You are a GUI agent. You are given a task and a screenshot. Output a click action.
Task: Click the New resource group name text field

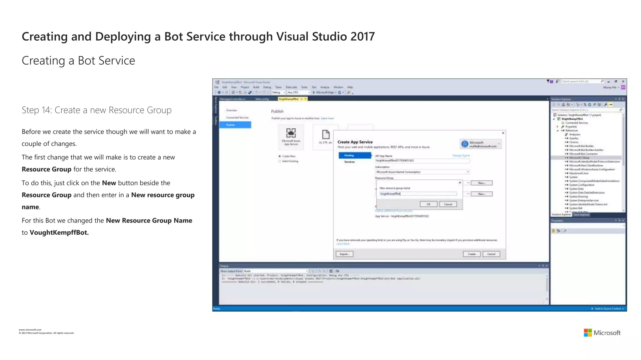tap(418, 194)
